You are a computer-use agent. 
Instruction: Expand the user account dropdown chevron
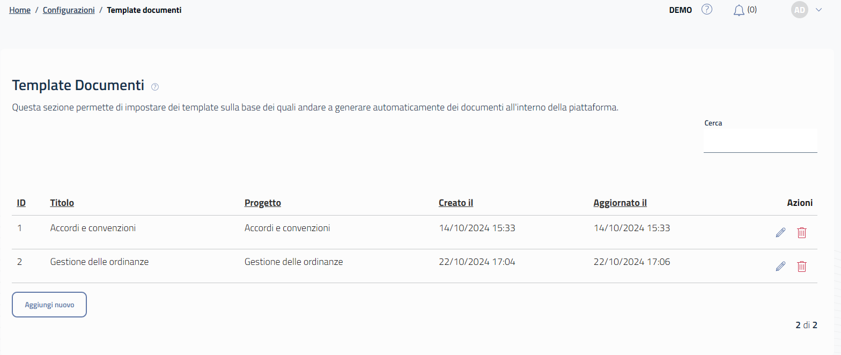tap(818, 10)
